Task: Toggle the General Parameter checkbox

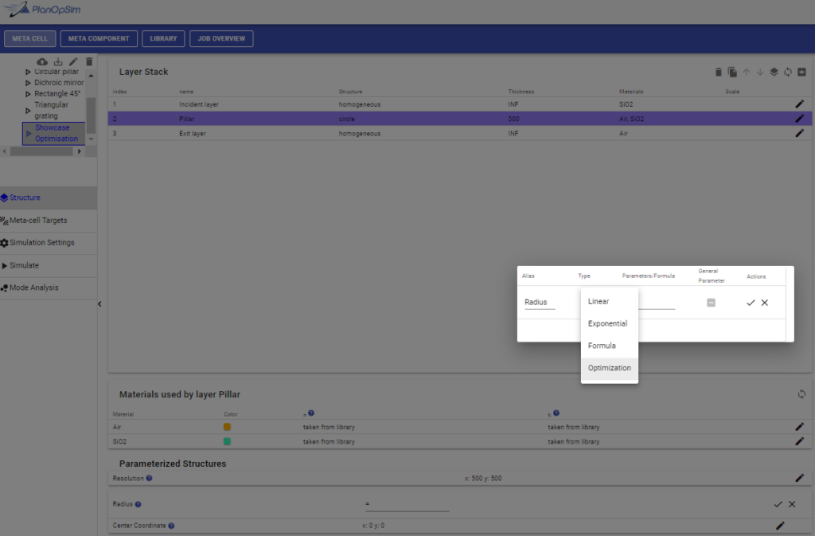Action: pyautogui.click(x=711, y=303)
